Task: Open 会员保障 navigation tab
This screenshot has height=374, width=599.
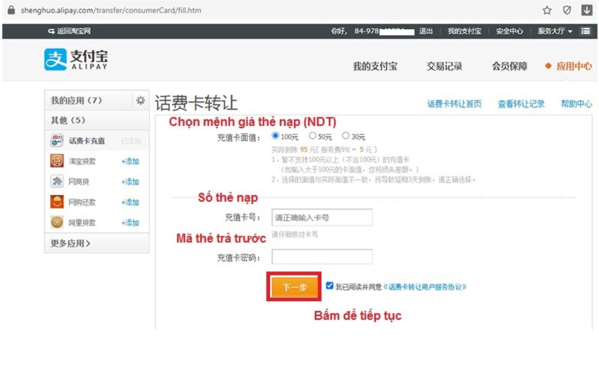Action: (x=510, y=66)
